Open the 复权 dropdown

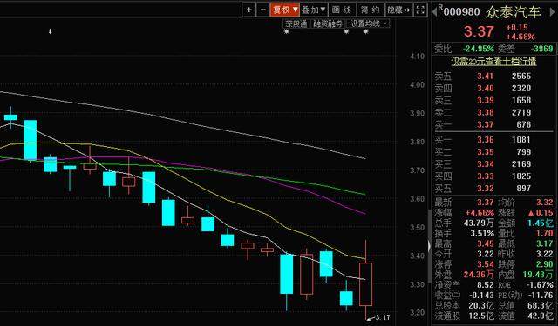pos(284,10)
